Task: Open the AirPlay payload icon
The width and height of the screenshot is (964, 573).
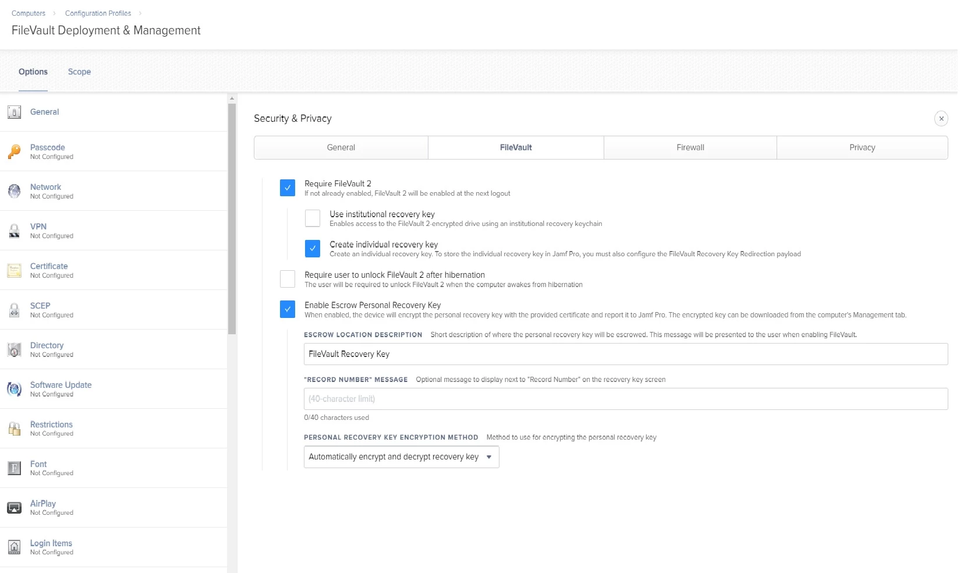Action: coord(15,508)
